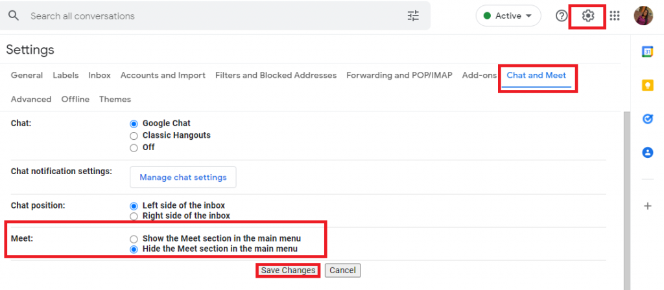This screenshot has width=664, height=290.
Task: Open the Settings gear icon
Action: (587, 16)
